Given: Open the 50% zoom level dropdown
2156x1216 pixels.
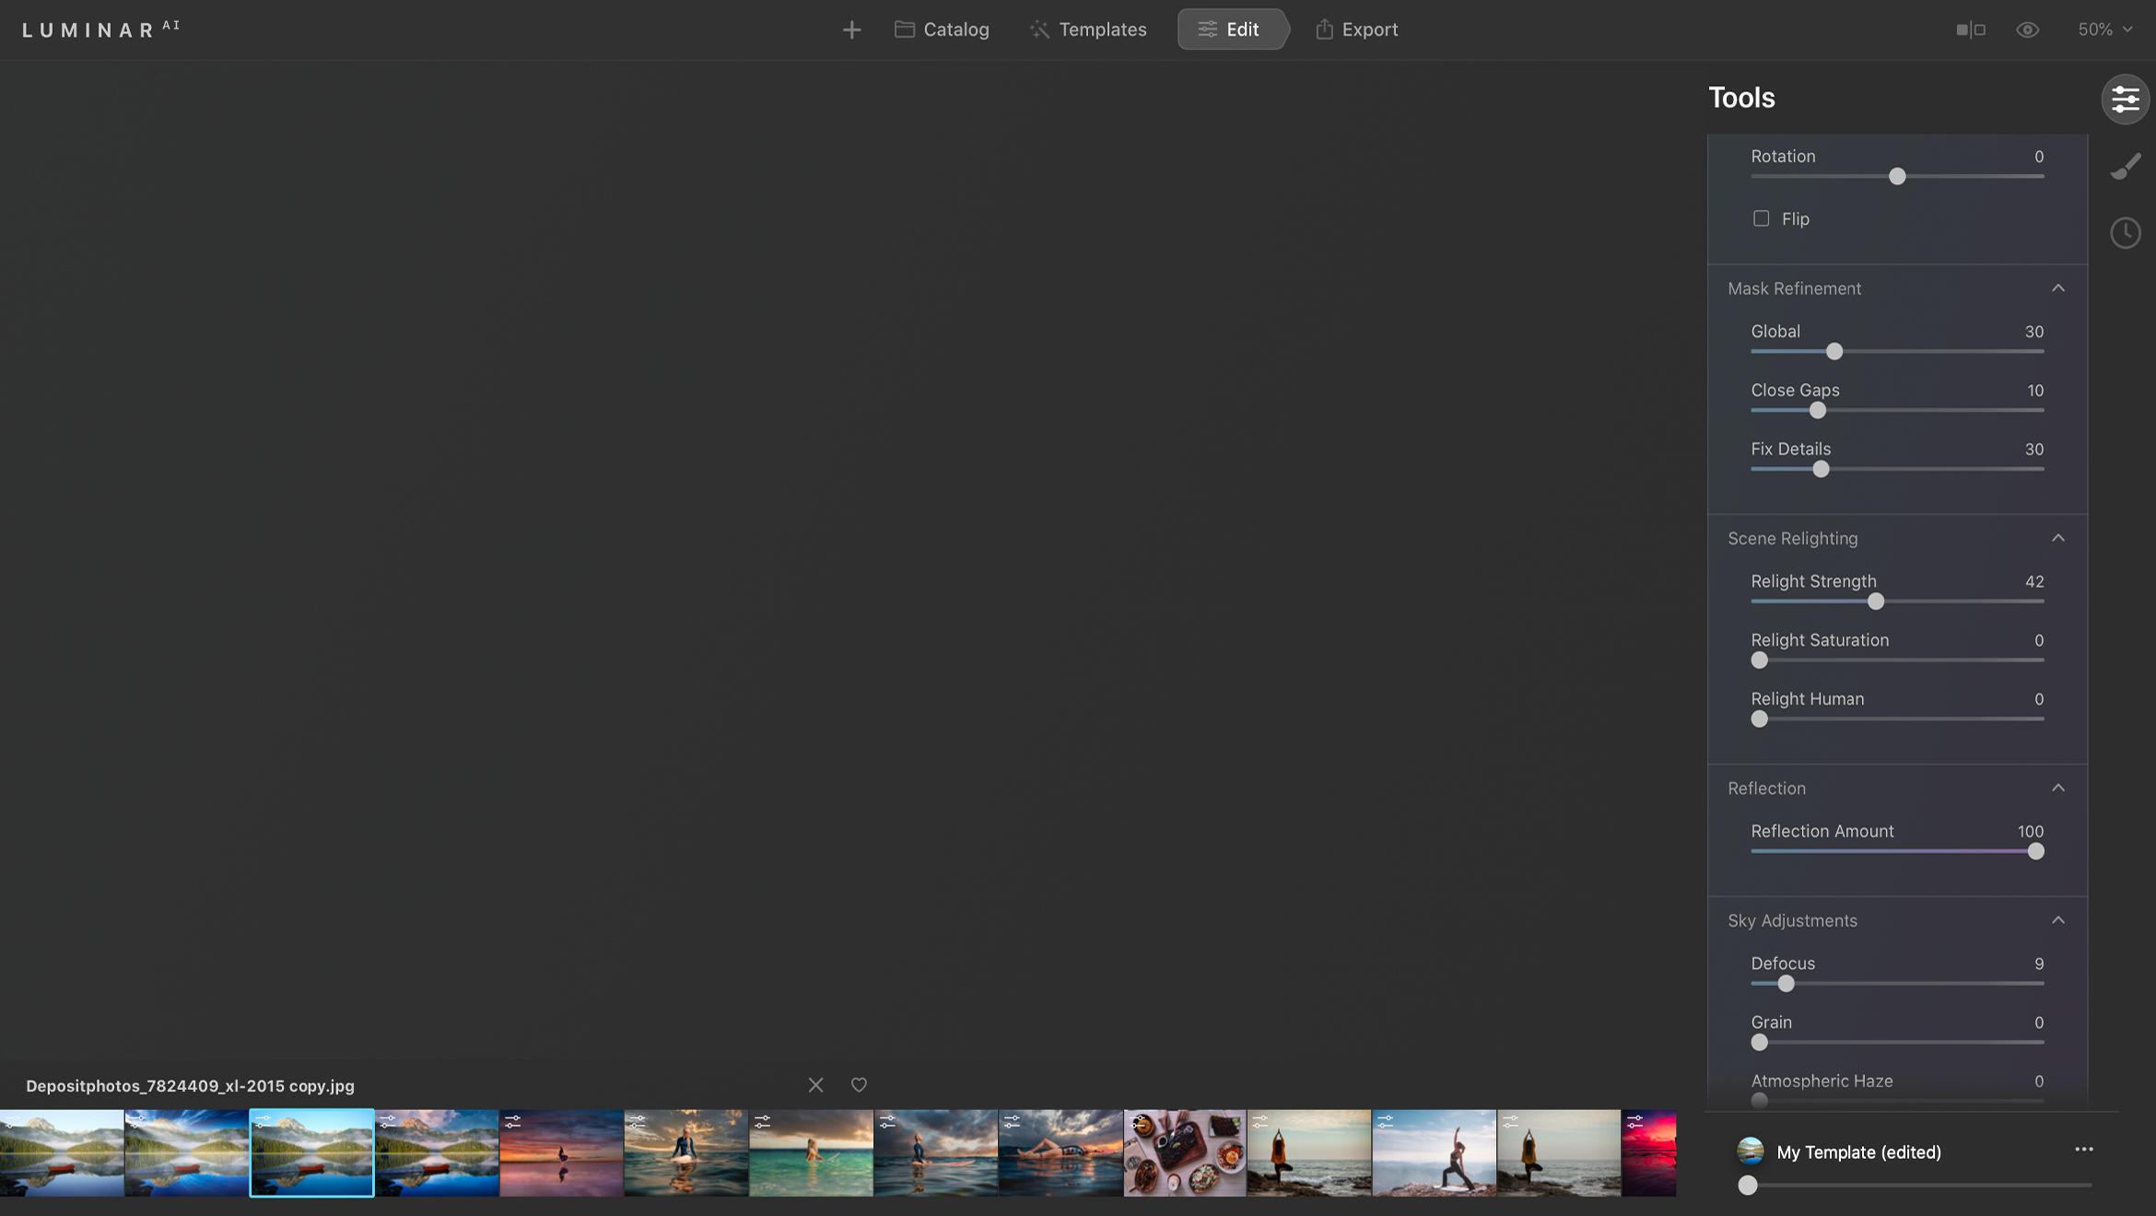Looking at the screenshot, I should 2103,29.
